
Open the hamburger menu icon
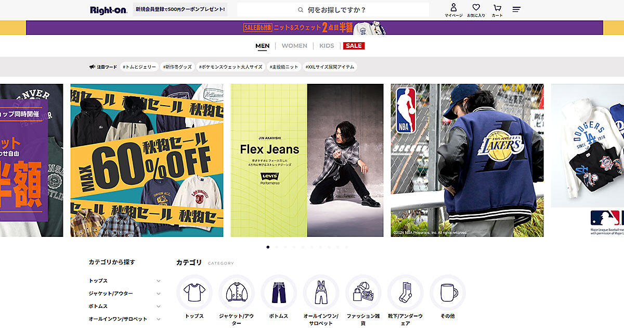tap(516, 9)
